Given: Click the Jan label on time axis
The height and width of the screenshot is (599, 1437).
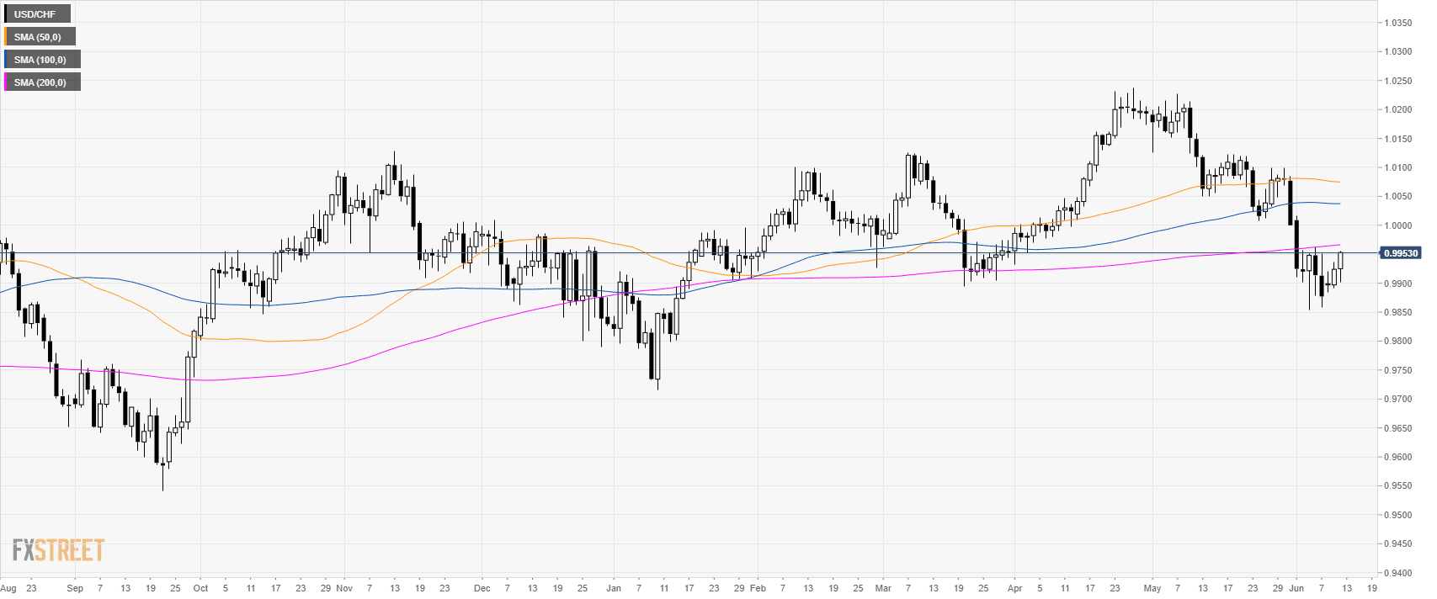Looking at the screenshot, I should [614, 588].
